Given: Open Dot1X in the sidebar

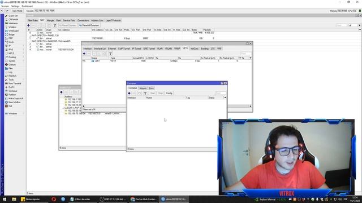Looking at the screenshot, I should click(x=11, y=87).
